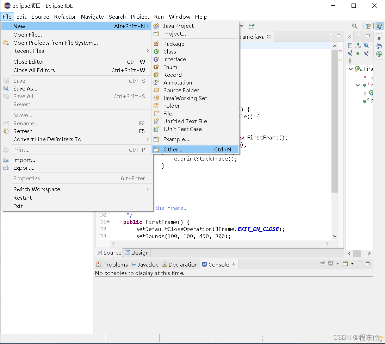The image size is (385, 344).
Task: Open the Outline view menu dots
Action: pos(350,61)
